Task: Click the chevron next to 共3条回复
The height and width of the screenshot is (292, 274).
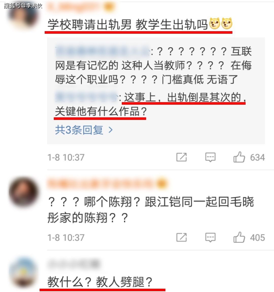Action: point(111,130)
